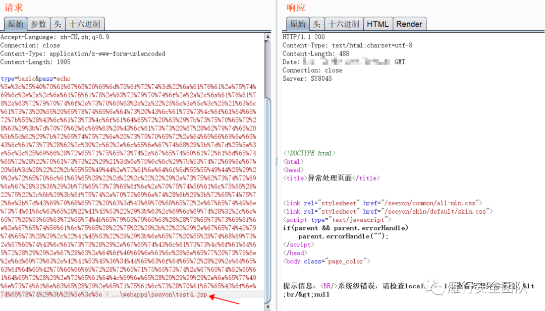Click the type=basic&pass=echo body parameter line

pyautogui.click(x=35, y=79)
